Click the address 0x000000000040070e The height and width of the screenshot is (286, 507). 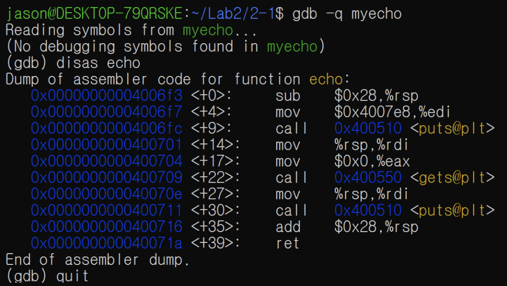pyautogui.click(x=107, y=194)
